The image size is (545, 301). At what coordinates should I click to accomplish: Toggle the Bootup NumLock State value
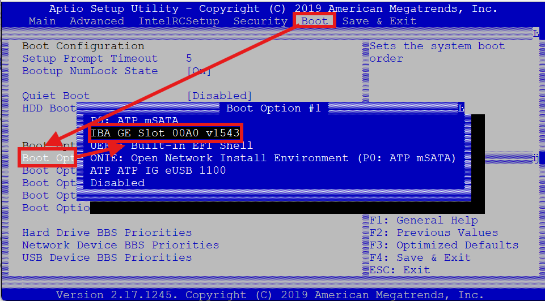coord(198,71)
